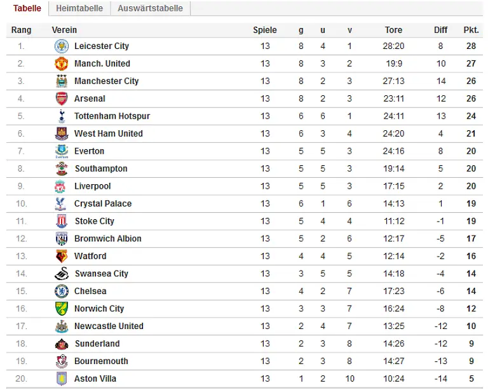This screenshot has width=488, height=390.
Task: Click the Everton club crest
Action: click(62, 151)
